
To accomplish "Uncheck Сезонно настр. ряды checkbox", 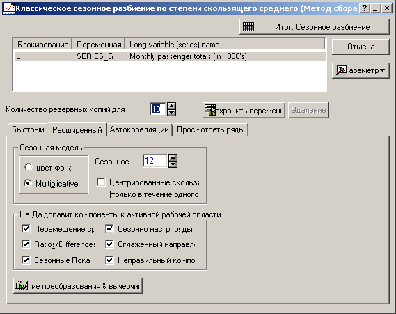I will pyautogui.click(x=109, y=229).
